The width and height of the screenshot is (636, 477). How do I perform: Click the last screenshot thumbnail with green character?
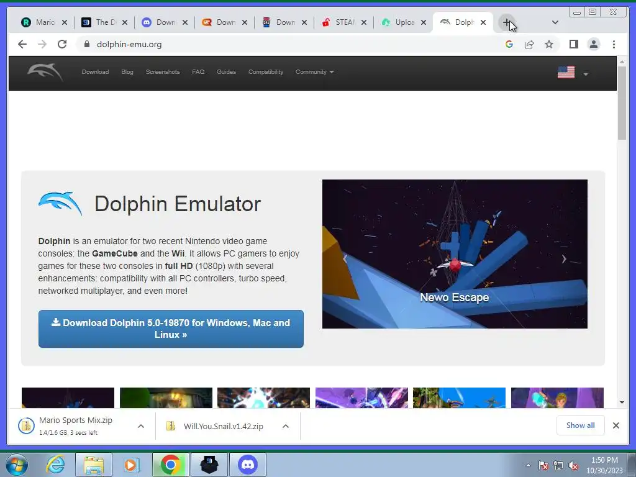tap(557, 397)
